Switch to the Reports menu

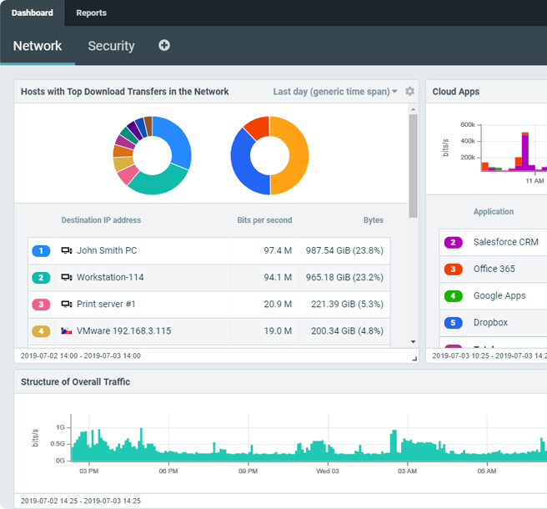pos(91,13)
